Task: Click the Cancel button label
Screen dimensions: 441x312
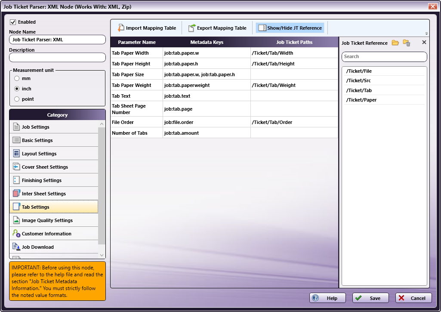Action: pos(418,298)
